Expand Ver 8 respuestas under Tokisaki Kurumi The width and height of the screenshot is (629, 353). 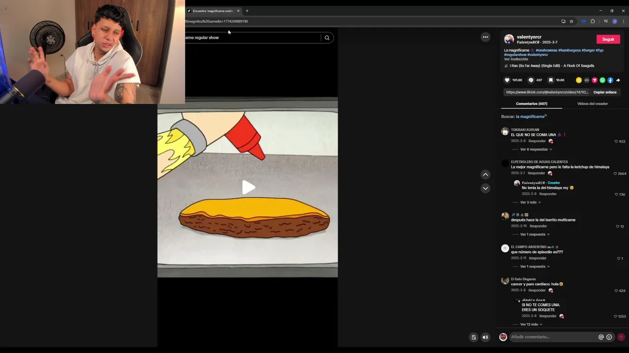click(536, 149)
